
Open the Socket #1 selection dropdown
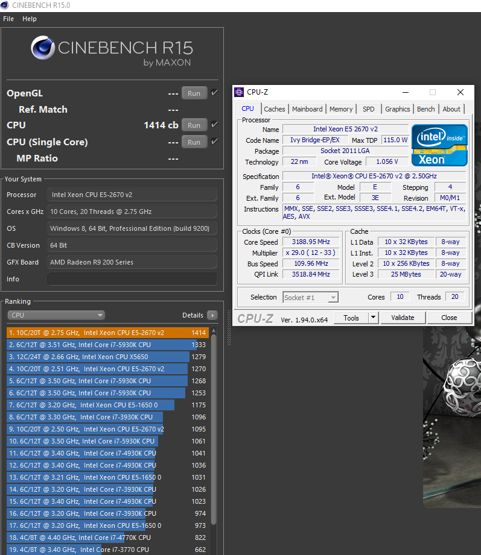point(310,297)
